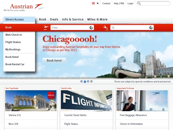Click the Login link
This screenshot has height=130, width=173.
coord(130,4)
